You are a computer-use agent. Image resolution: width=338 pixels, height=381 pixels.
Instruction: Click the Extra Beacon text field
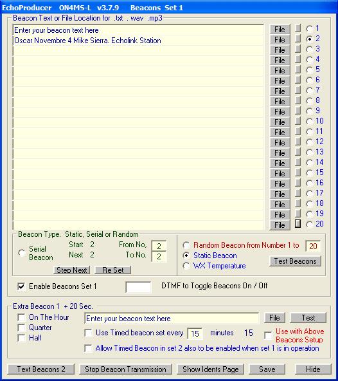[x=172, y=319]
